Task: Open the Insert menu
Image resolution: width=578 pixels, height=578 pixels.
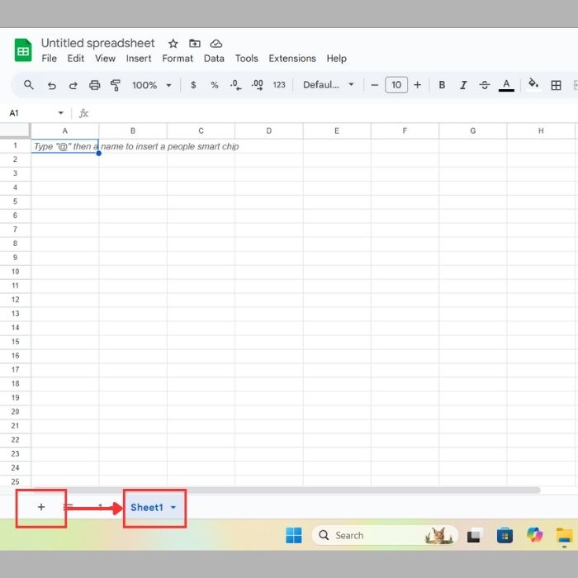Action: click(139, 59)
